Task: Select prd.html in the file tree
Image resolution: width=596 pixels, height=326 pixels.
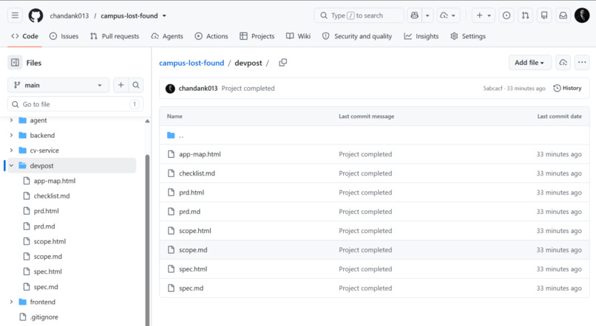Action: (x=46, y=211)
